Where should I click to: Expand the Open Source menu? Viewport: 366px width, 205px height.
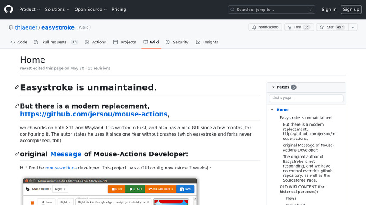(90, 10)
